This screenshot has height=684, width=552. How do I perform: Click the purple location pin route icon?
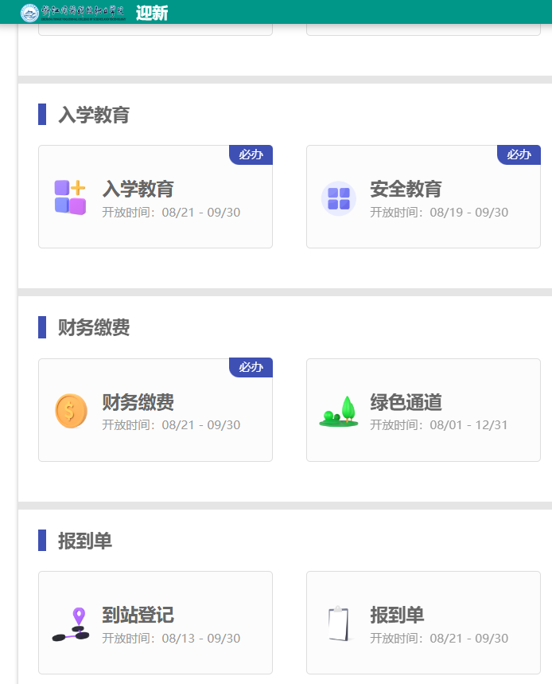pyautogui.click(x=70, y=624)
